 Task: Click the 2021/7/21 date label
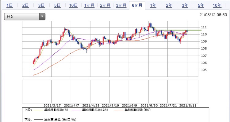(x=168, y=105)
